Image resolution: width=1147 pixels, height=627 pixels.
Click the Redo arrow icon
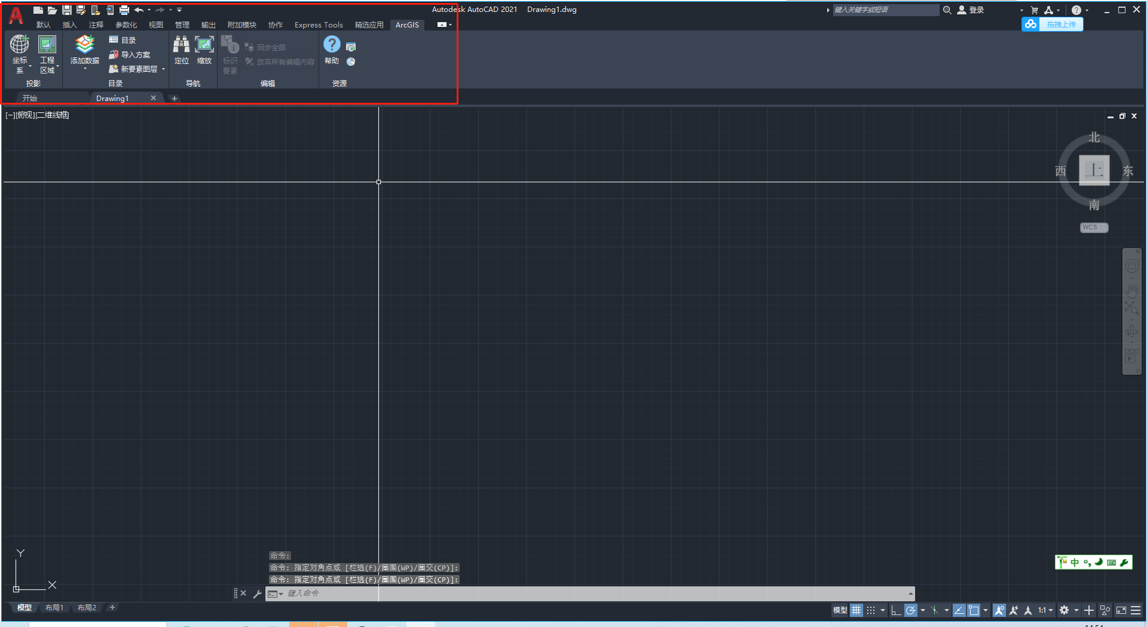coord(160,10)
